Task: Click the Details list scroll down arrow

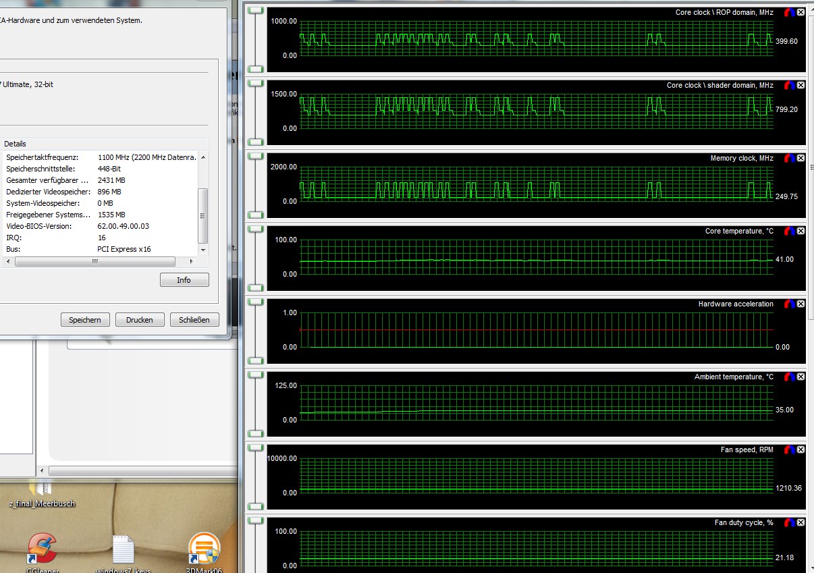Action: [203, 249]
